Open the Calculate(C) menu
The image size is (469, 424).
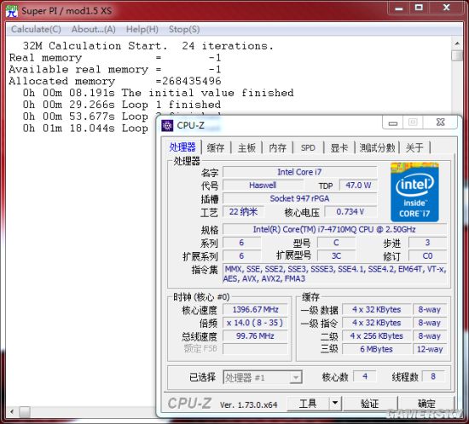tap(36, 29)
